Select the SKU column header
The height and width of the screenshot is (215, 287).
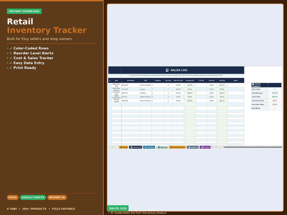146,80
